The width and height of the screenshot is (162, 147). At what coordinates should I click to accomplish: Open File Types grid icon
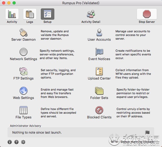click(24, 110)
